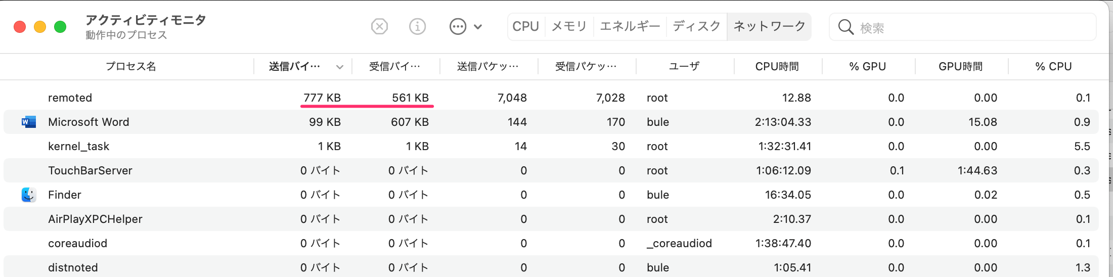Select the ネットワーク tab

click(769, 26)
